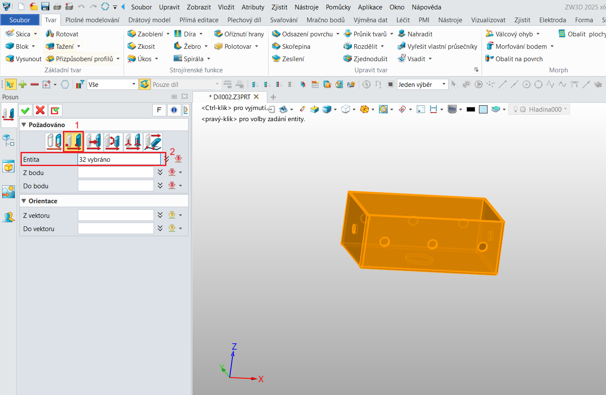Select the third move-method icon with red arrow
606x395 pixels.
click(x=93, y=142)
